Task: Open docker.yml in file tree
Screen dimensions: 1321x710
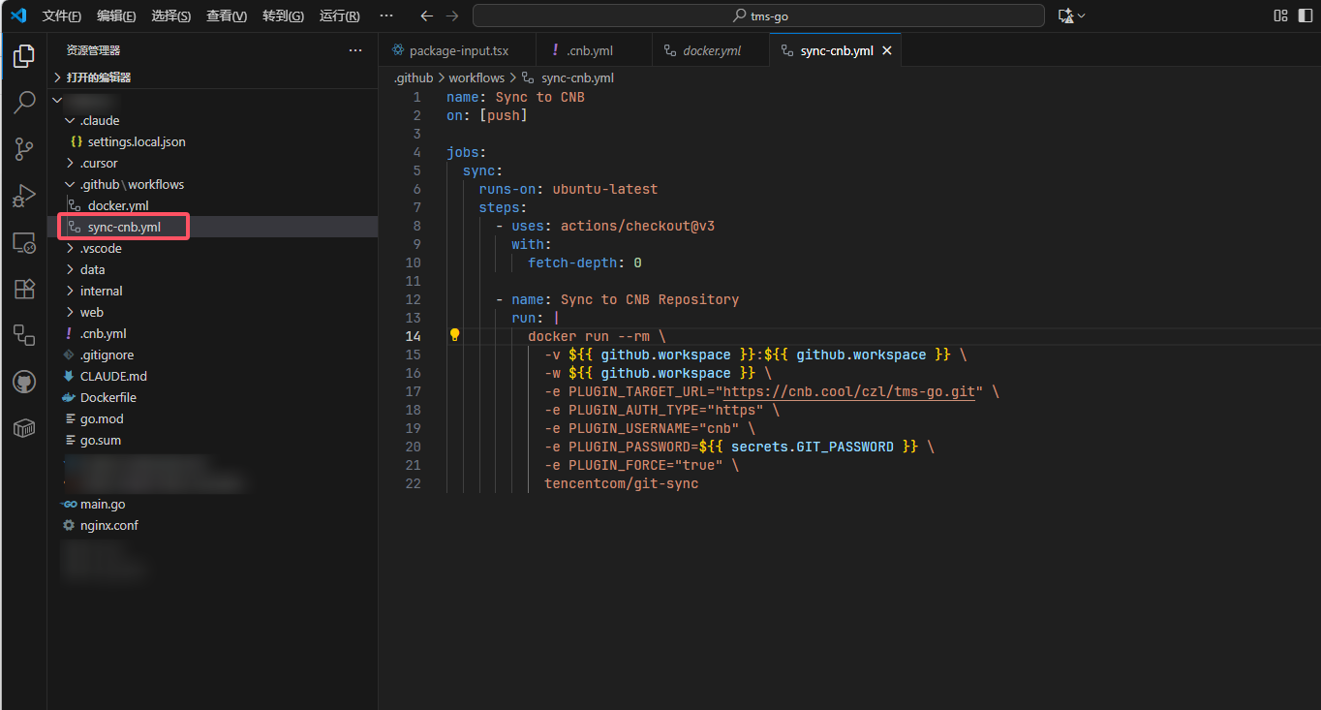Action: point(212,205)
